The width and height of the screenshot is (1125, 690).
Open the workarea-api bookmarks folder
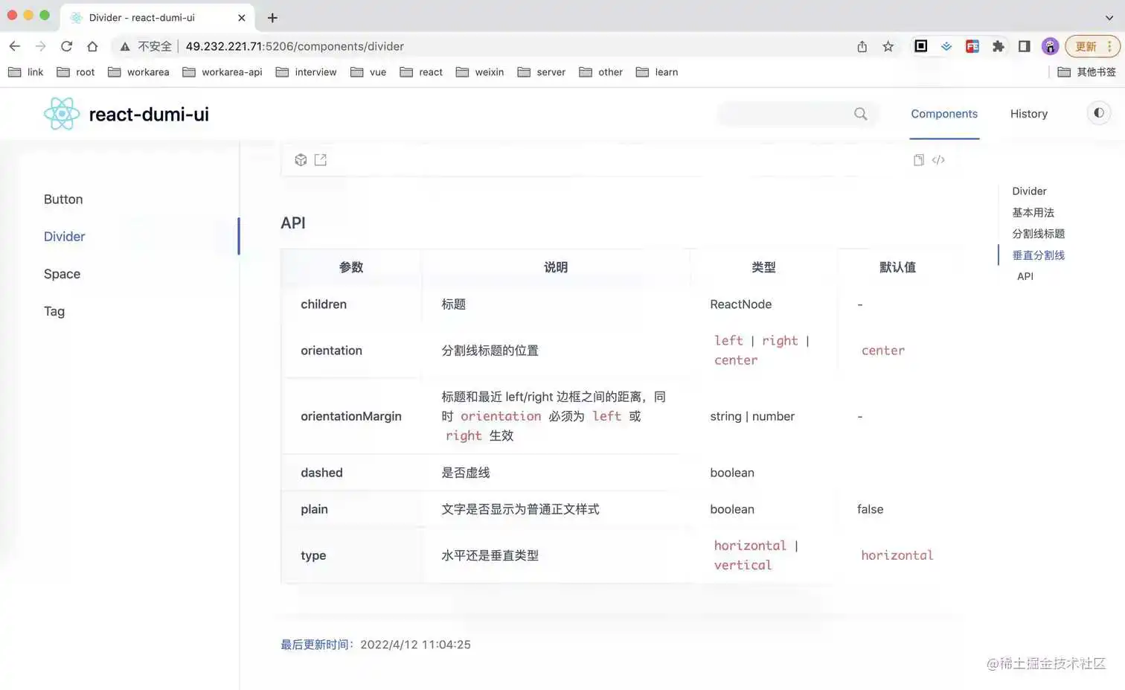click(x=222, y=72)
